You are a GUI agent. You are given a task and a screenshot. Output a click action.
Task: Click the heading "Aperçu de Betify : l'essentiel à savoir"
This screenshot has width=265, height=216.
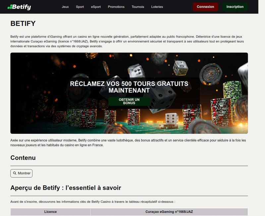66,188
